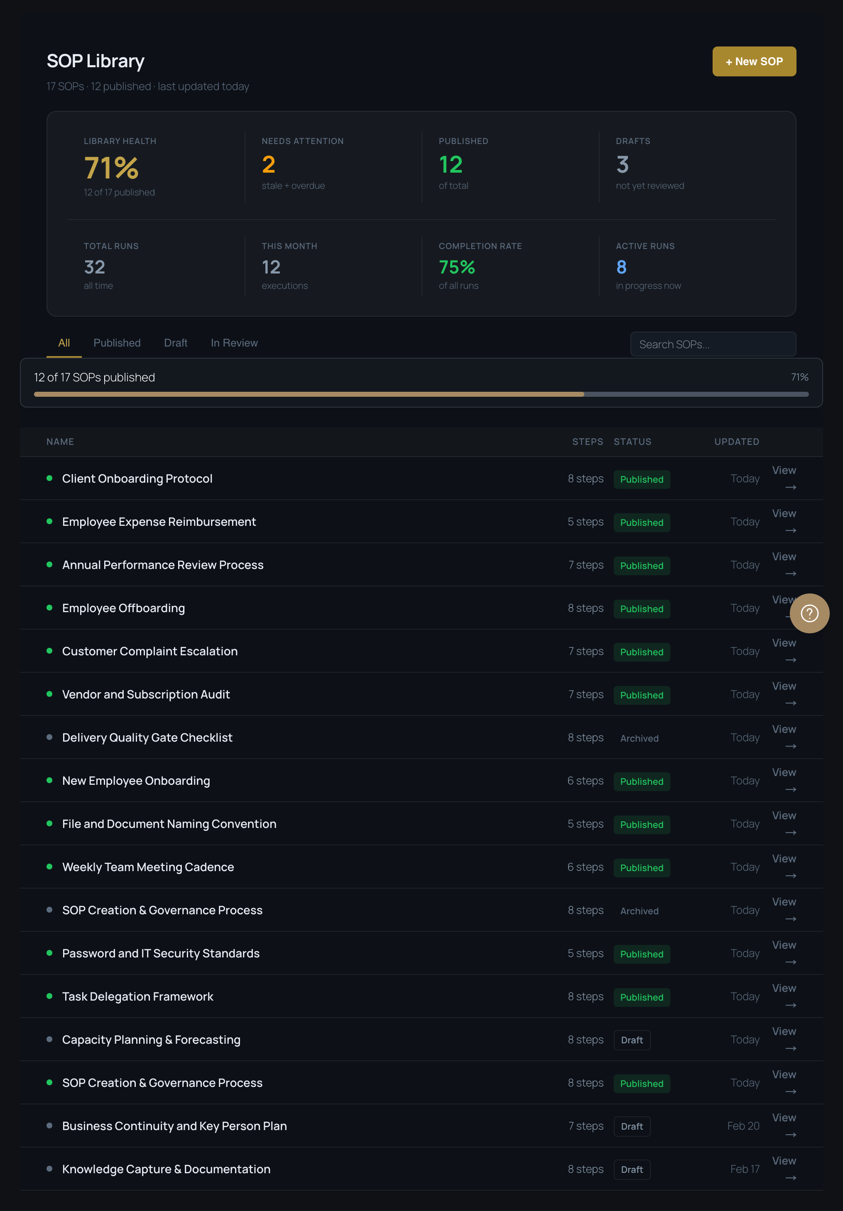Screen dimensions: 843x1211
Task: Open the floating help icon
Action: 809,613
